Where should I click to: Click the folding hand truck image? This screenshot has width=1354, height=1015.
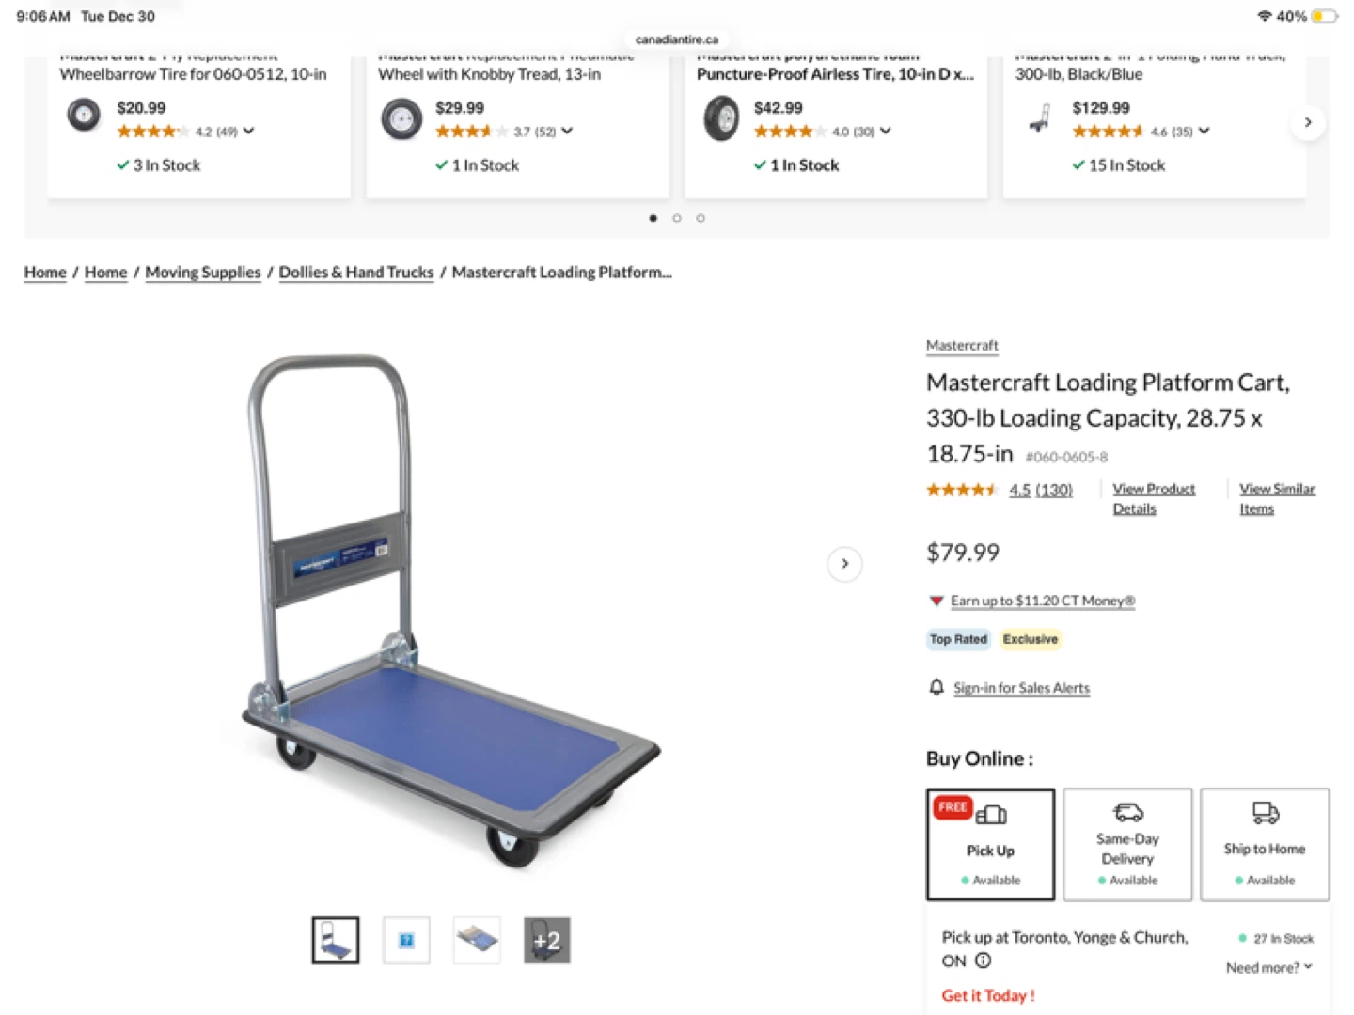(1040, 118)
